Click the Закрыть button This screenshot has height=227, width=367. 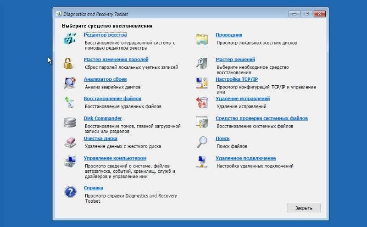click(304, 208)
